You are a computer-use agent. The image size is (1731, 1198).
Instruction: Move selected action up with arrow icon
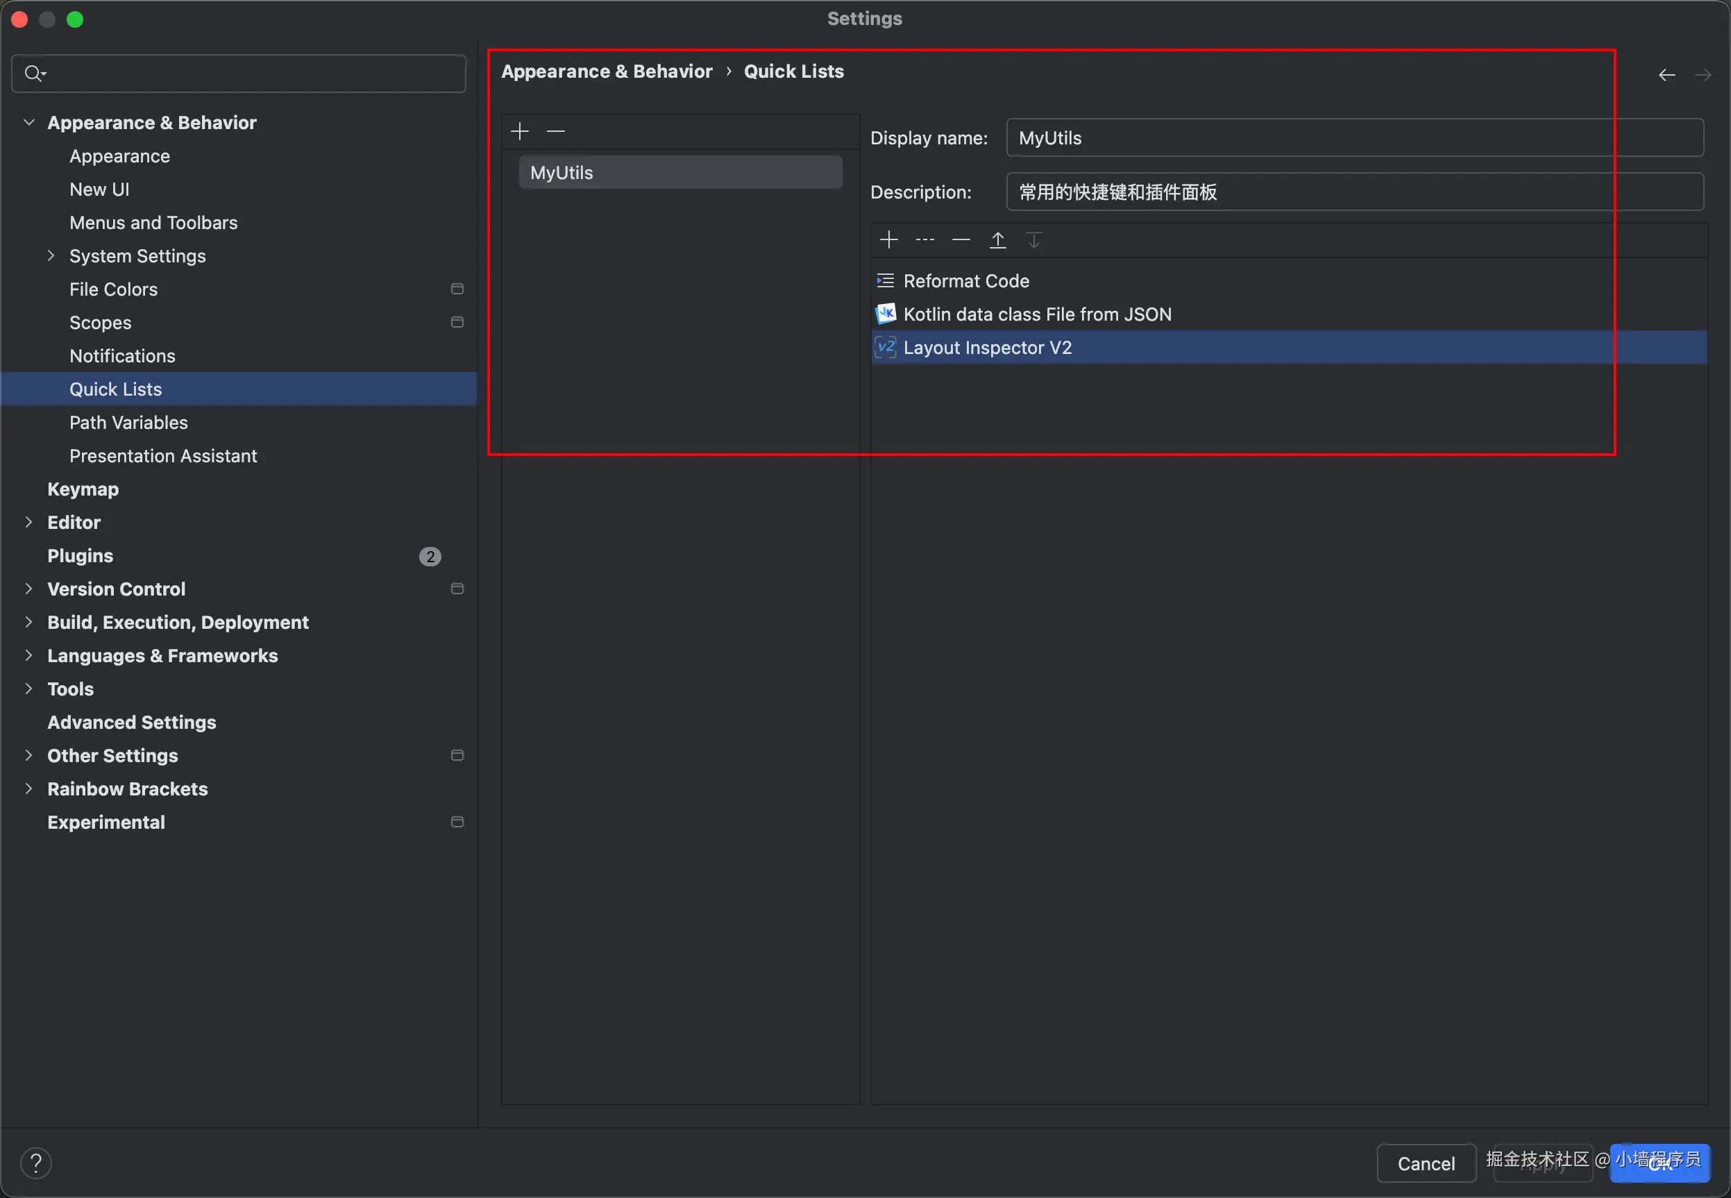(997, 239)
